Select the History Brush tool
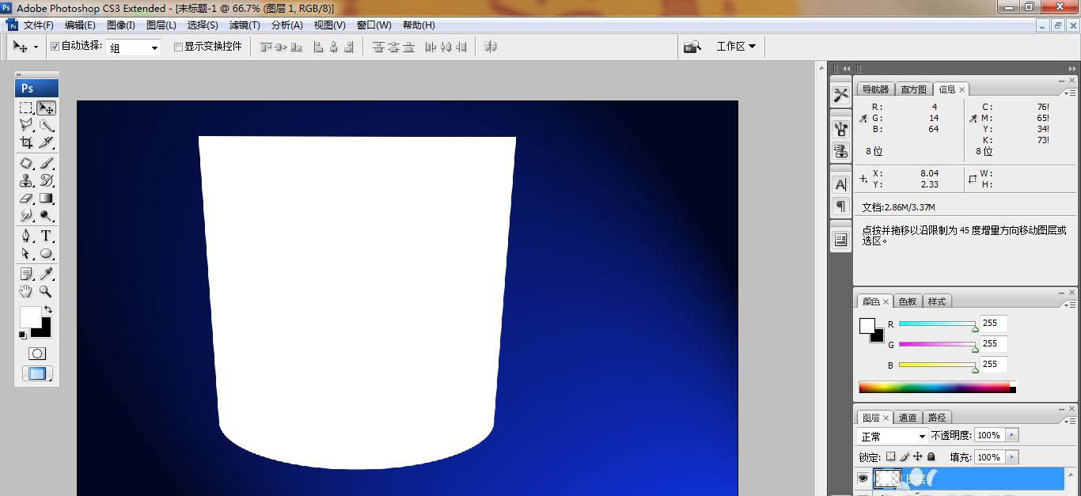 [x=47, y=181]
